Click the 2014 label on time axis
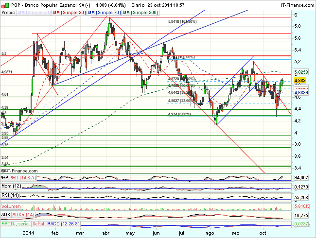The width and height of the screenshot is (316, 238). pyautogui.click(x=28, y=233)
